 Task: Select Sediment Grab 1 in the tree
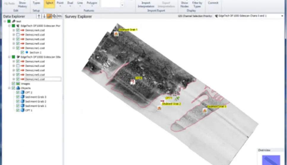click(x=36, y=106)
